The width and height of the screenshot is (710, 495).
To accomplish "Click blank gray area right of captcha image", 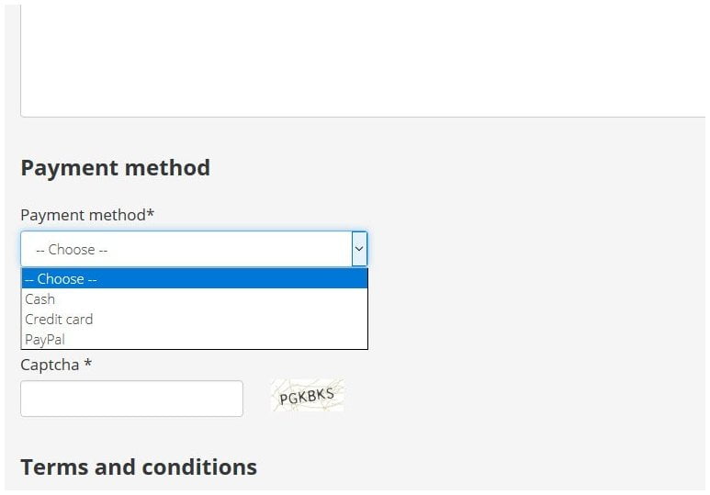I will coord(521,396).
